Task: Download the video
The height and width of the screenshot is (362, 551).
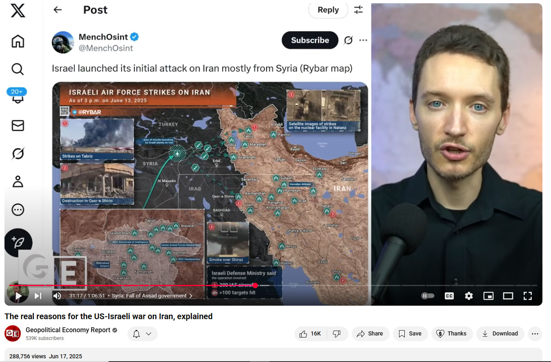Action: [500, 333]
